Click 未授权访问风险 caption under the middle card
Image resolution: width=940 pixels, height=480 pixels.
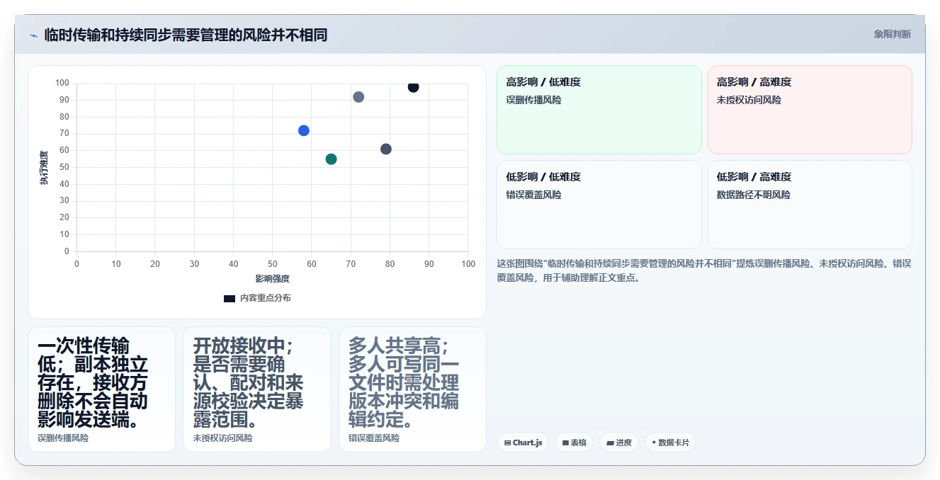[x=222, y=438]
